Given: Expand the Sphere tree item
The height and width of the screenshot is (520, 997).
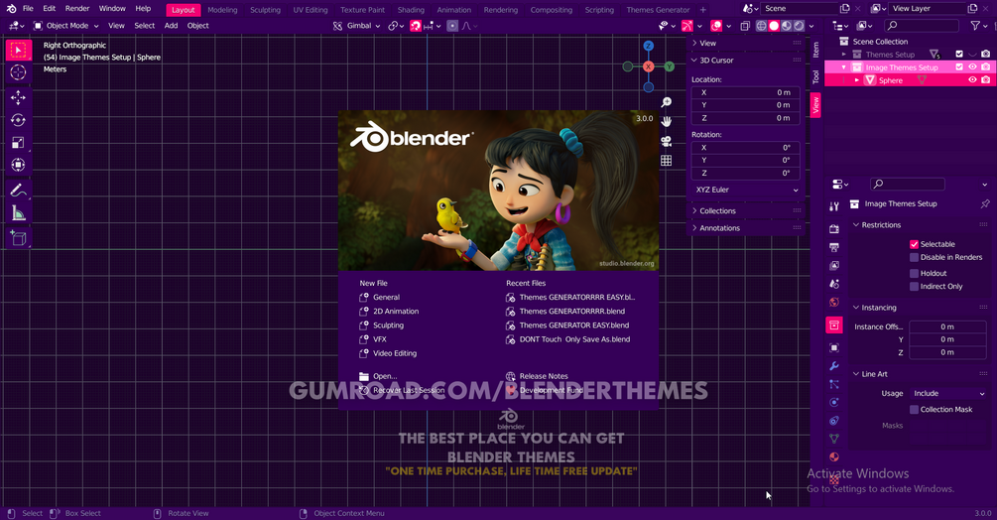Looking at the screenshot, I should tap(856, 80).
